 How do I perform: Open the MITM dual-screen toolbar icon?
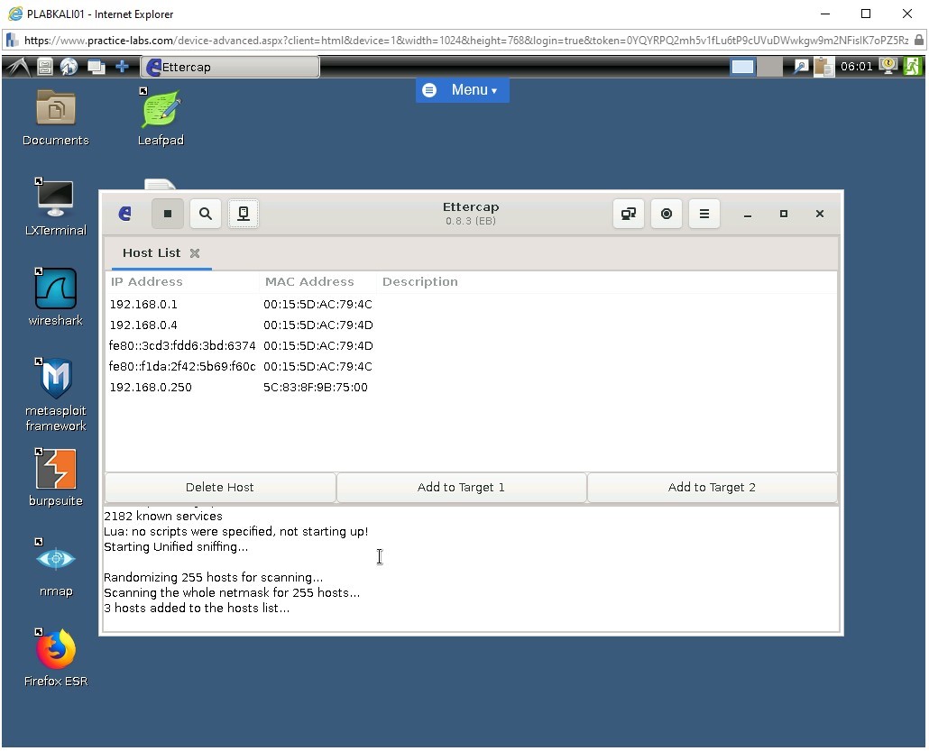coord(629,214)
